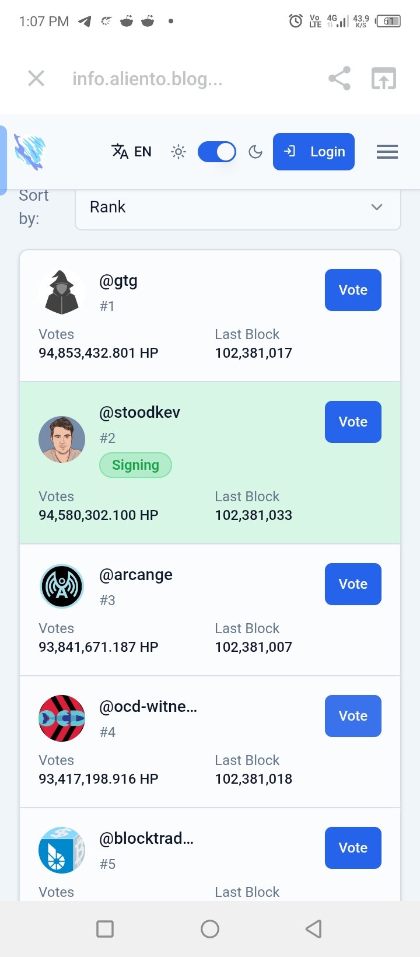Select the EN language menu label
This screenshot has width=420, height=957.
(x=143, y=152)
